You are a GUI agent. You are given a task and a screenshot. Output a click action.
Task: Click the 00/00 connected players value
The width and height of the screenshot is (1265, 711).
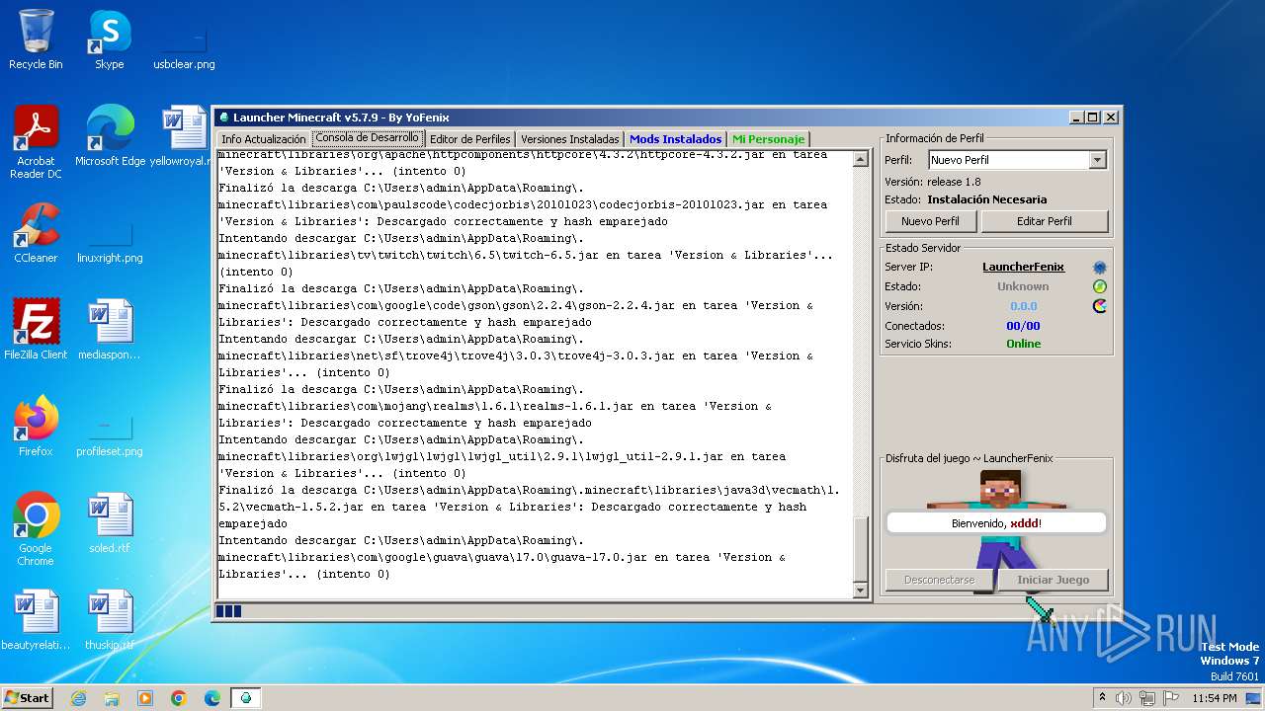[x=1023, y=326]
